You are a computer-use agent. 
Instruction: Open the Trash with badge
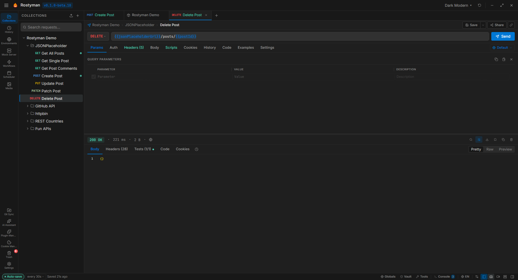pos(9,254)
